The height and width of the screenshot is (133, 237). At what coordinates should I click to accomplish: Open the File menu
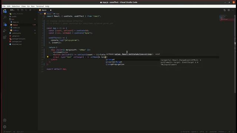(4, 6)
